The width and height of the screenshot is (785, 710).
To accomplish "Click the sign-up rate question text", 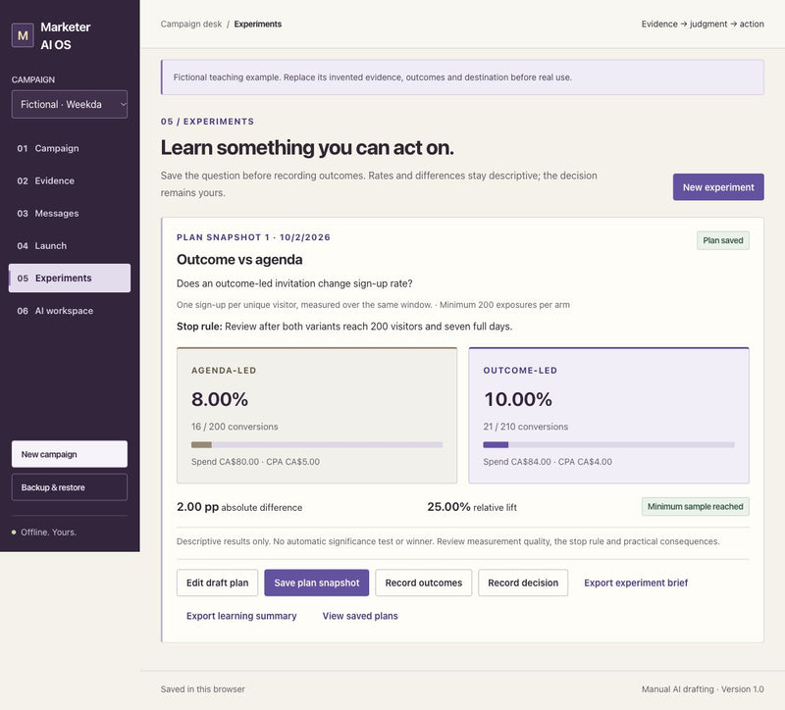I will tap(294, 283).
